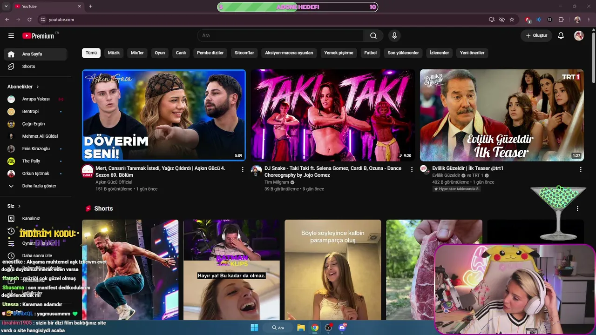Open the notifications bell
596x335 pixels.
[561, 36]
